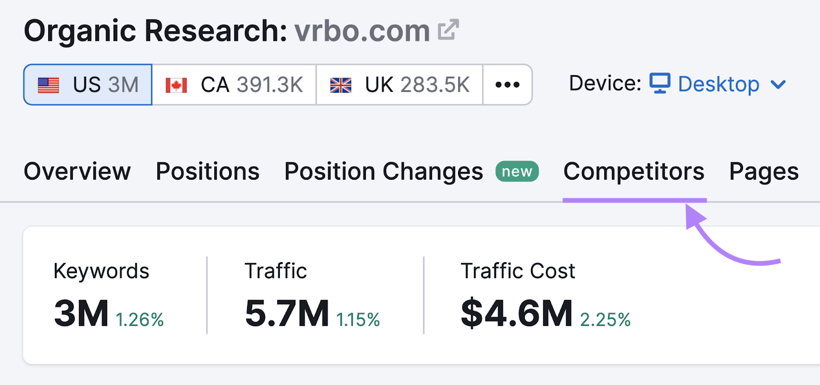Image resolution: width=820 pixels, height=385 pixels.
Task: Open the Desktop device selector
Action: coord(718,84)
